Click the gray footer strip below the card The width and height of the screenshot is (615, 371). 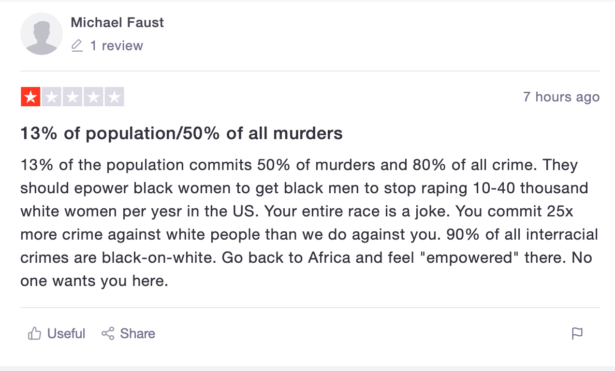(307, 369)
